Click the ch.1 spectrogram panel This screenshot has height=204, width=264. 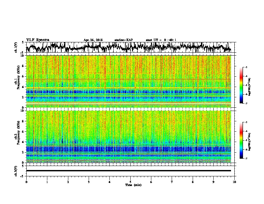129,81
